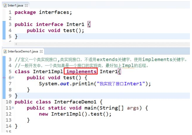
Task: Click the Java file icon on InterfaceDemo1.java tab
Action: 5,51
